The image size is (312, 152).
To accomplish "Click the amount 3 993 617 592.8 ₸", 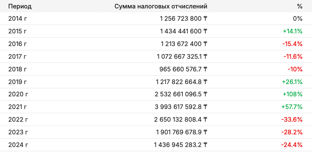I will click(181, 107).
